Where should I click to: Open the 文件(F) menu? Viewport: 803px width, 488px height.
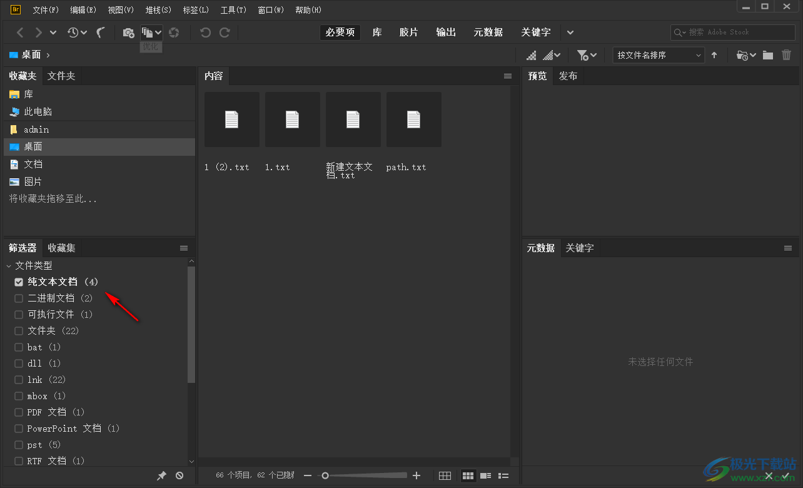click(x=46, y=10)
